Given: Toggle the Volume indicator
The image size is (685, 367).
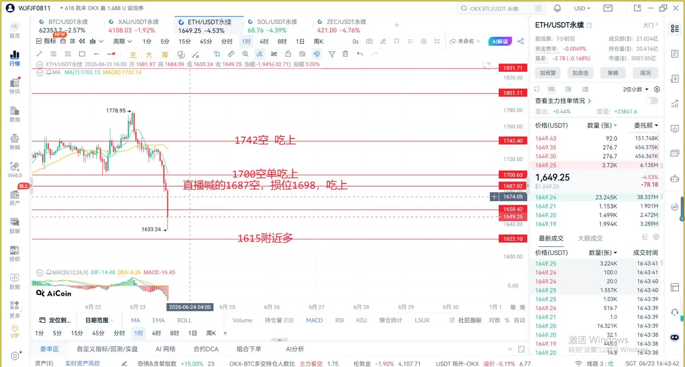Looking at the screenshot, I should coord(243,320).
